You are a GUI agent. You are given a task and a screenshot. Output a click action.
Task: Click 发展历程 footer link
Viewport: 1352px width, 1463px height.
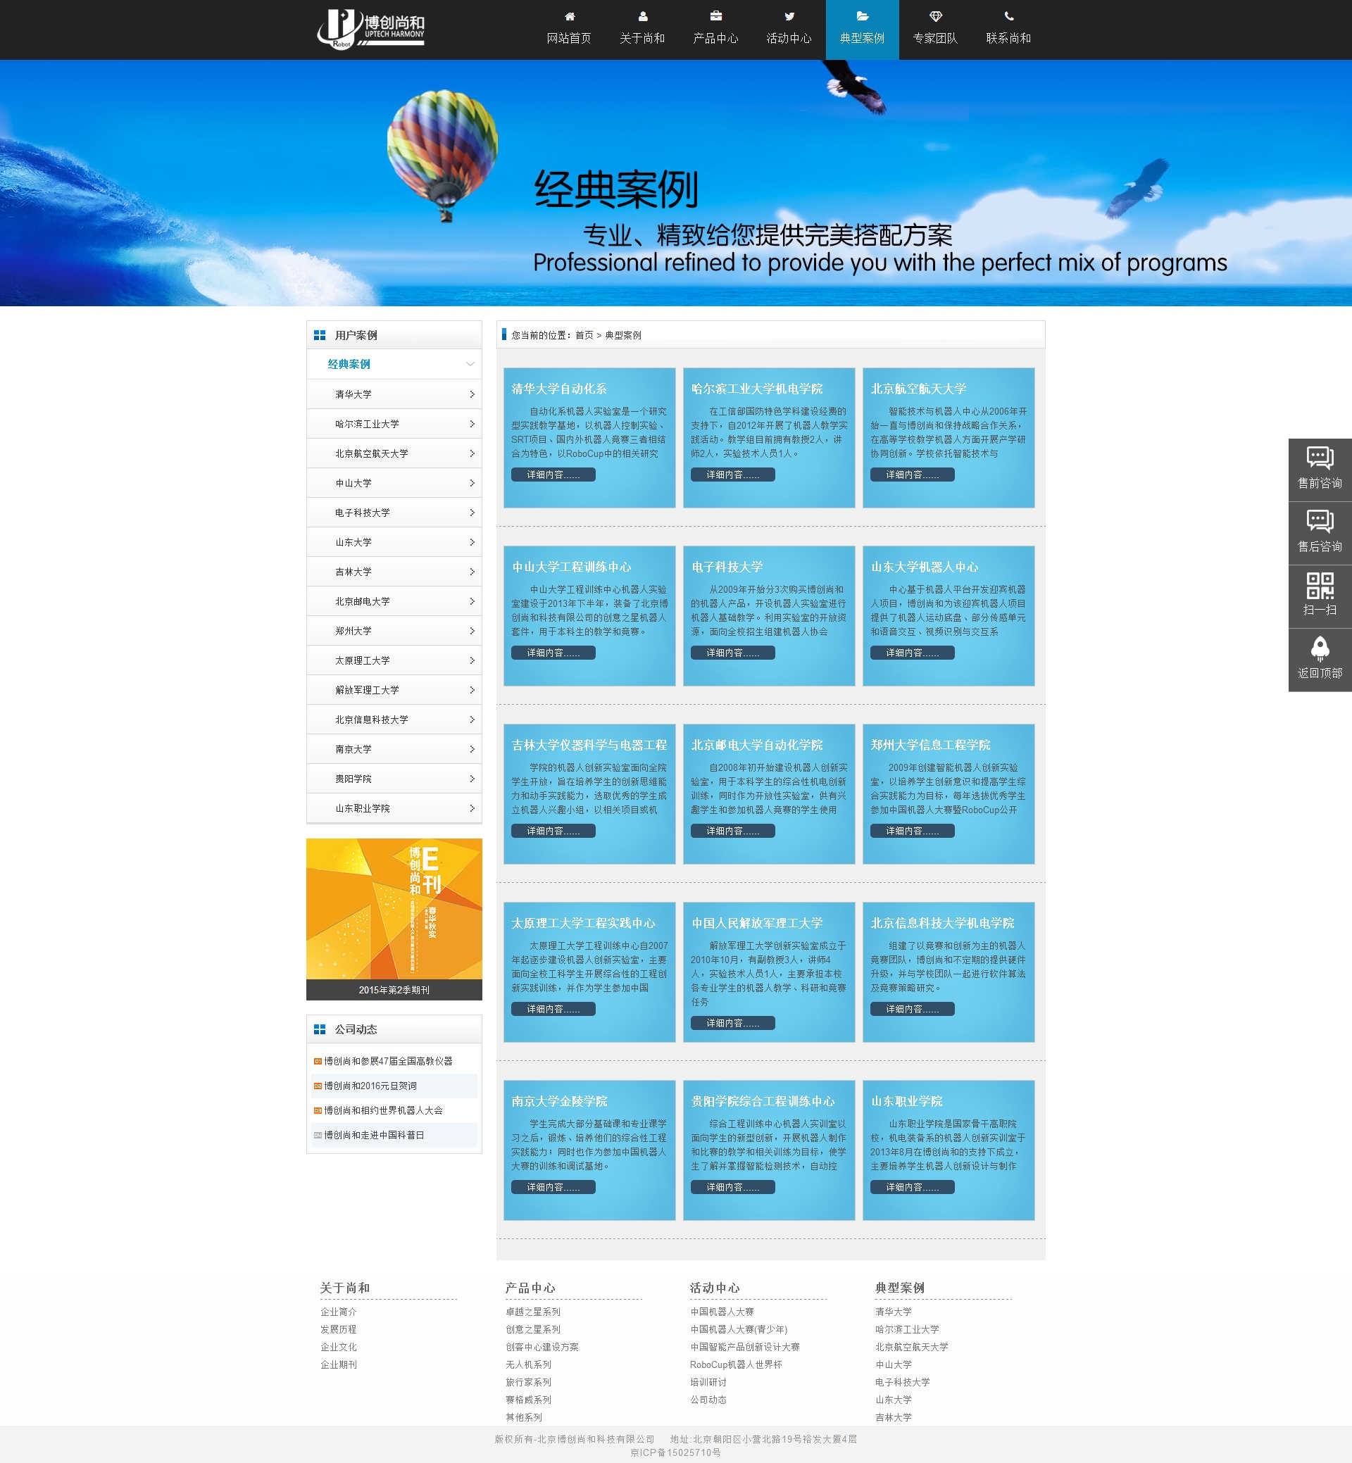339,1330
